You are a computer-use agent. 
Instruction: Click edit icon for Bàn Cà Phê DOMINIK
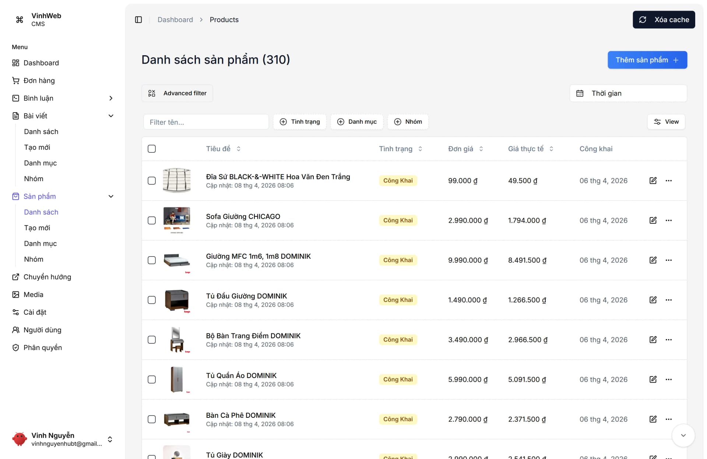coord(653,419)
